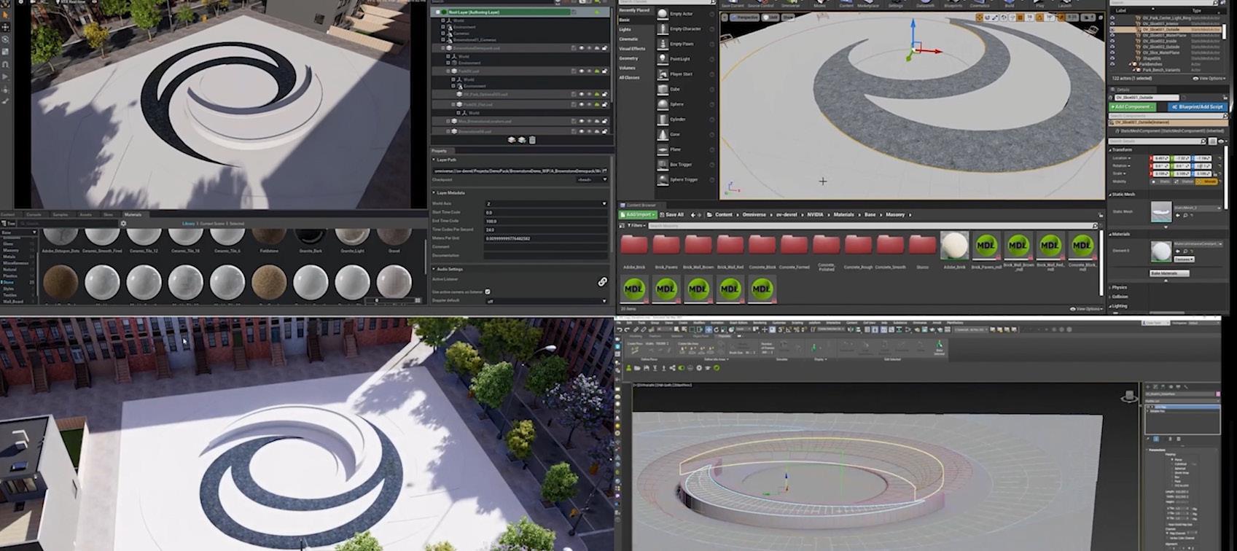Toggle visibility of Park05.usd layer

pyautogui.click(x=582, y=71)
